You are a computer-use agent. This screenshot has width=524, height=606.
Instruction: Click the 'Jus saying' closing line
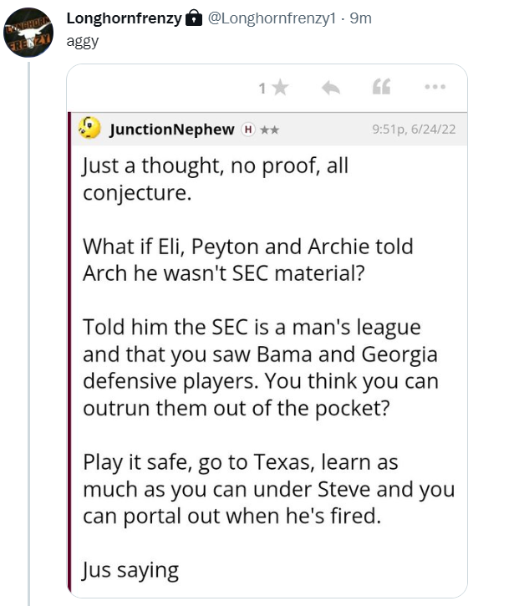pyautogui.click(x=130, y=570)
